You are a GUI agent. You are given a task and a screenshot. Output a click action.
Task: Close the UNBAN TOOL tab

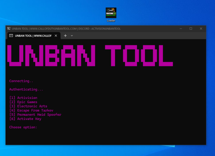tap(56, 36)
